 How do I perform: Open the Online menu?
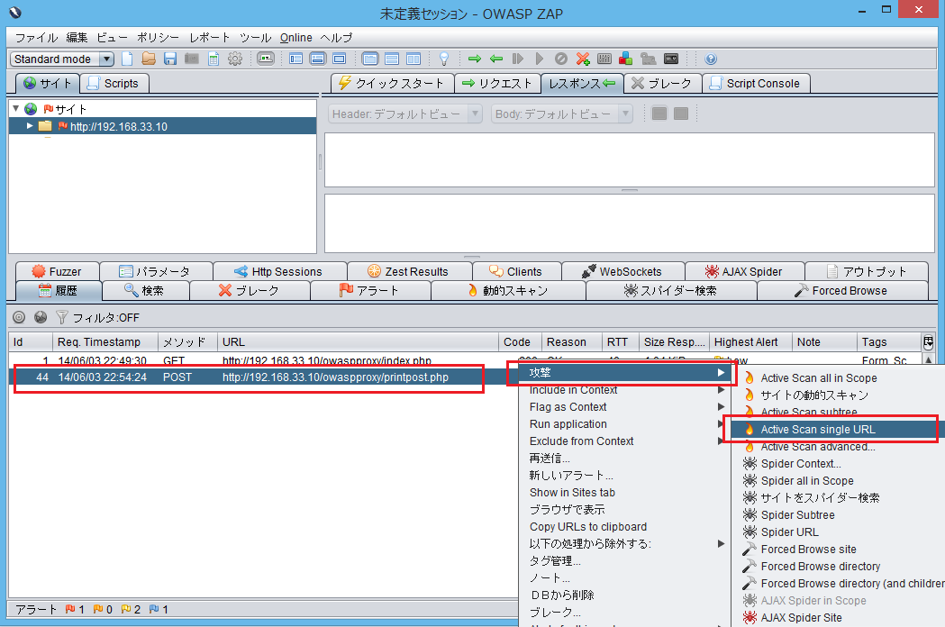click(295, 37)
